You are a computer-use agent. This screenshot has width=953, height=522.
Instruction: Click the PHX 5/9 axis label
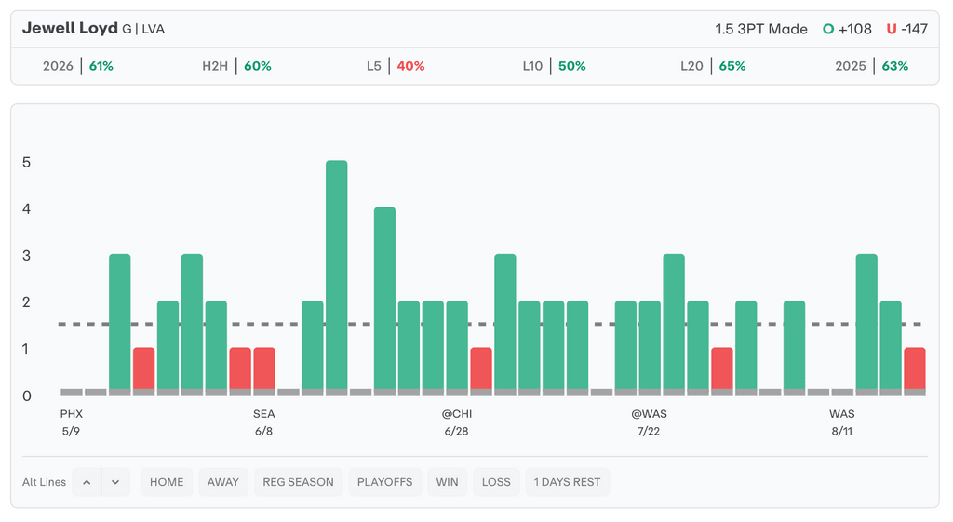71,422
